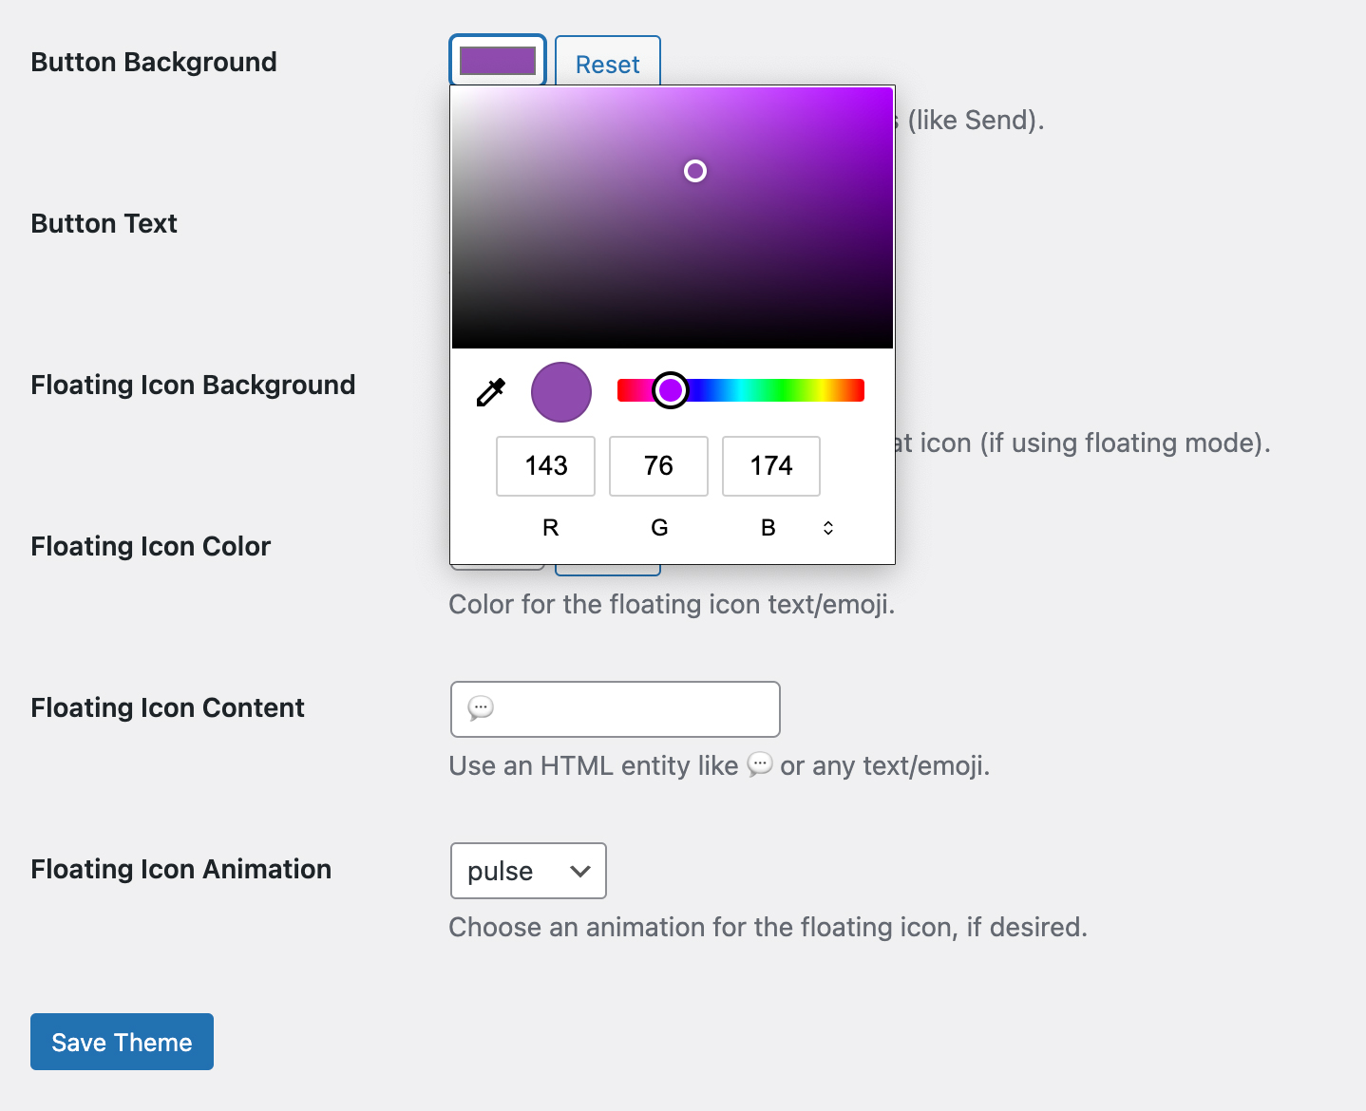Viewport: 1366px width, 1111px height.
Task: Click the red right end of hue slider
Action: [x=857, y=390]
